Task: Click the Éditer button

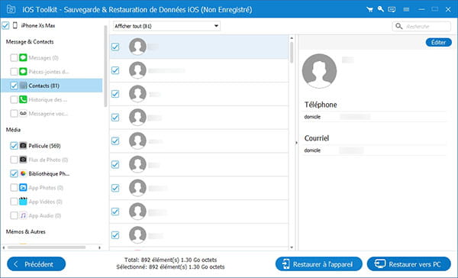Action: click(439, 42)
